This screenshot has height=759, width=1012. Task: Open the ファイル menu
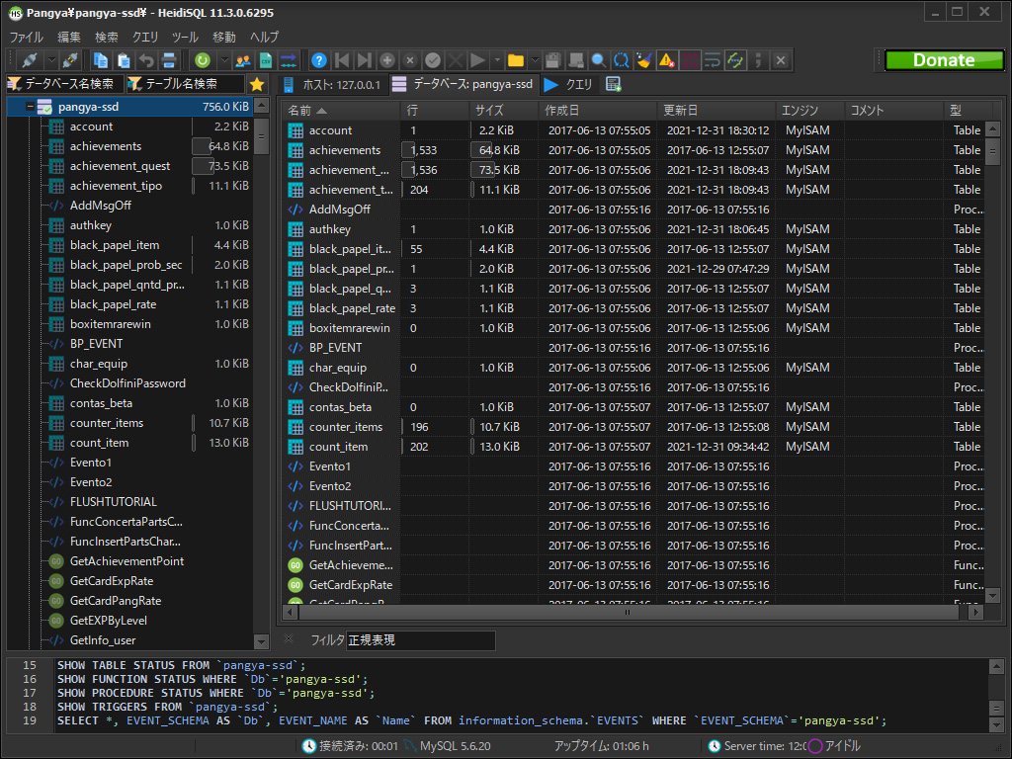(x=26, y=37)
